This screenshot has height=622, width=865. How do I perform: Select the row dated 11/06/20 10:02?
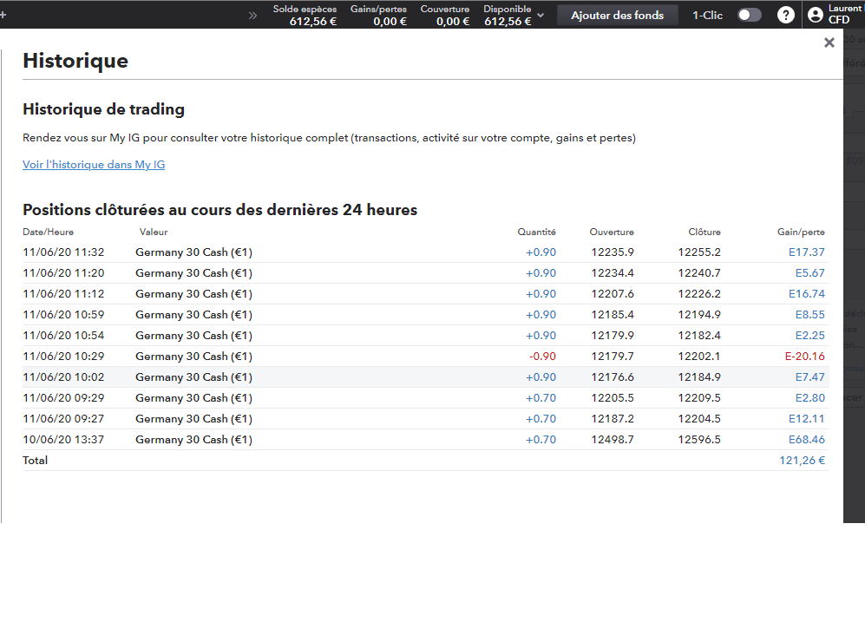(426, 377)
